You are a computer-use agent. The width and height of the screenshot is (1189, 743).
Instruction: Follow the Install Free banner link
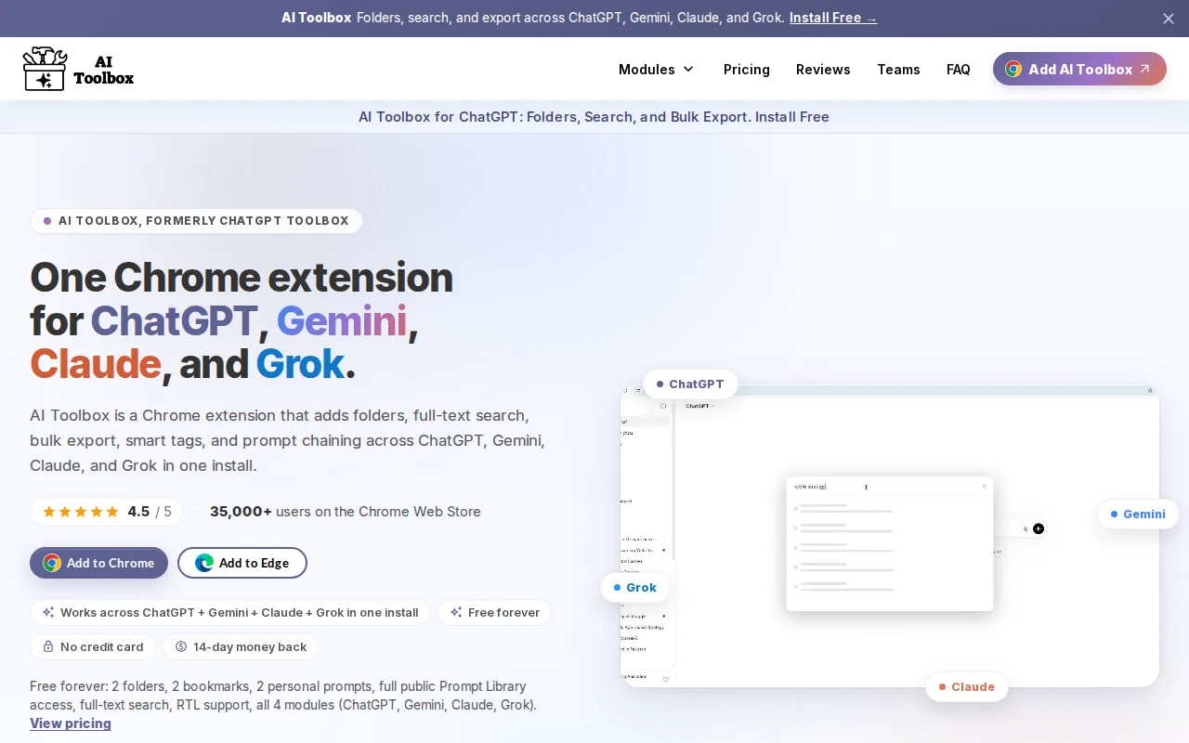[833, 18]
